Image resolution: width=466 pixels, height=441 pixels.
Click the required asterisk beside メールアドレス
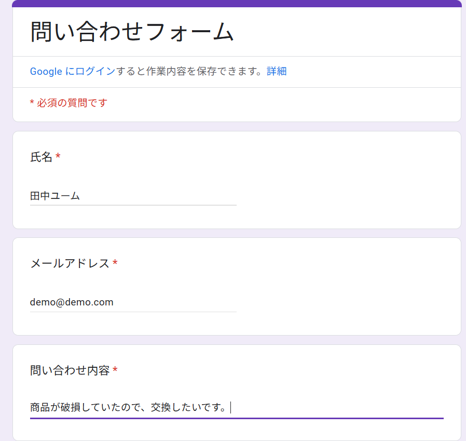[x=115, y=264]
